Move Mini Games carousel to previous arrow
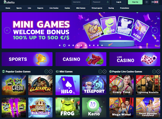The width and height of the screenshot is (162, 119). [100, 71]
